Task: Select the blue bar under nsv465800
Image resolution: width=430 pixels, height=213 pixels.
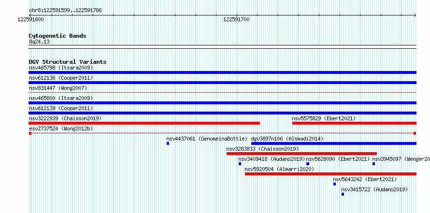Action: point(222,103)
